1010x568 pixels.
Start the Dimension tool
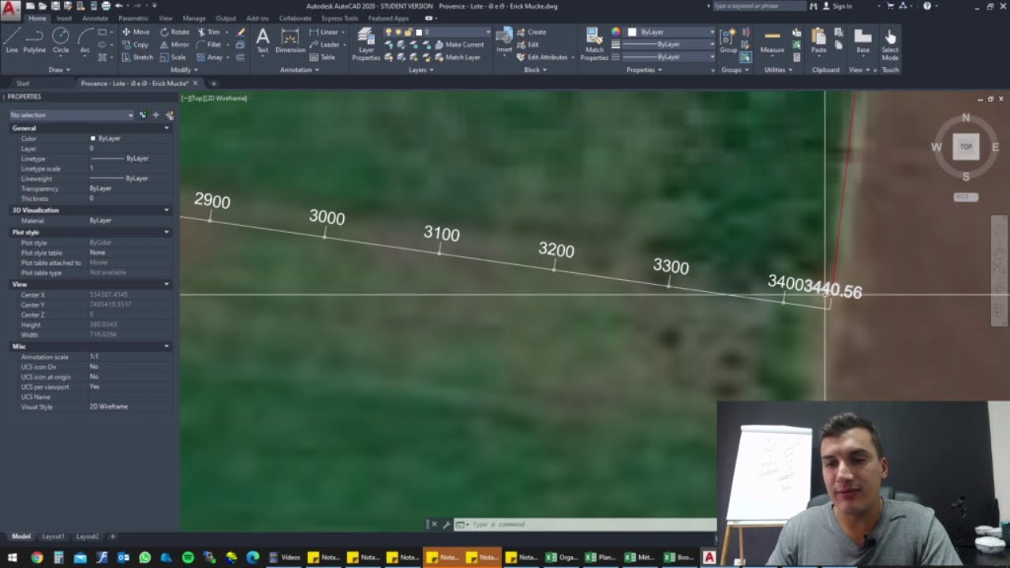coord(290,40)
